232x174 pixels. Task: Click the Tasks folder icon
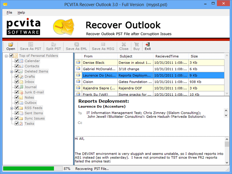click(x=21, y=123)
